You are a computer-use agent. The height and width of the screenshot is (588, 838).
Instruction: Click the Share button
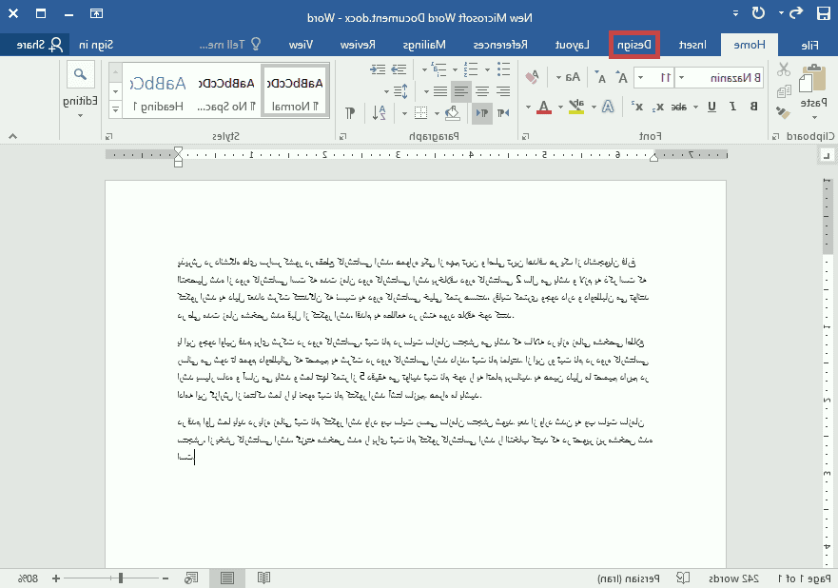coord(34,45)
